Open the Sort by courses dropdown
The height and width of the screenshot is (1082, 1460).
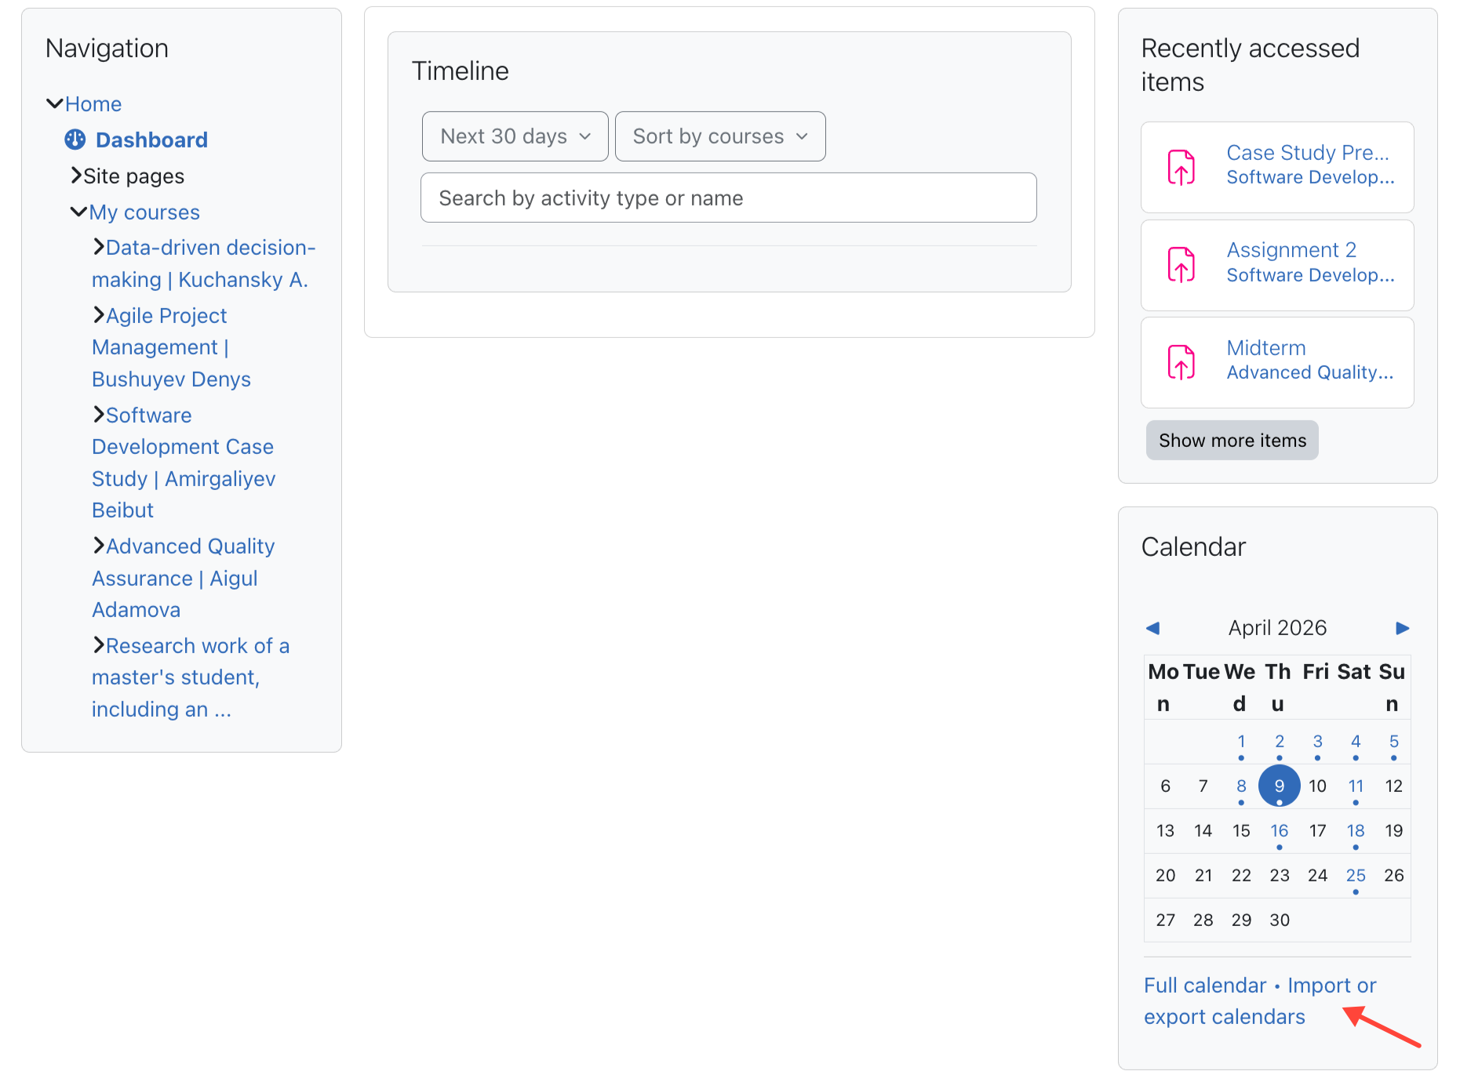pyautogui.click(x=719, y=136)
